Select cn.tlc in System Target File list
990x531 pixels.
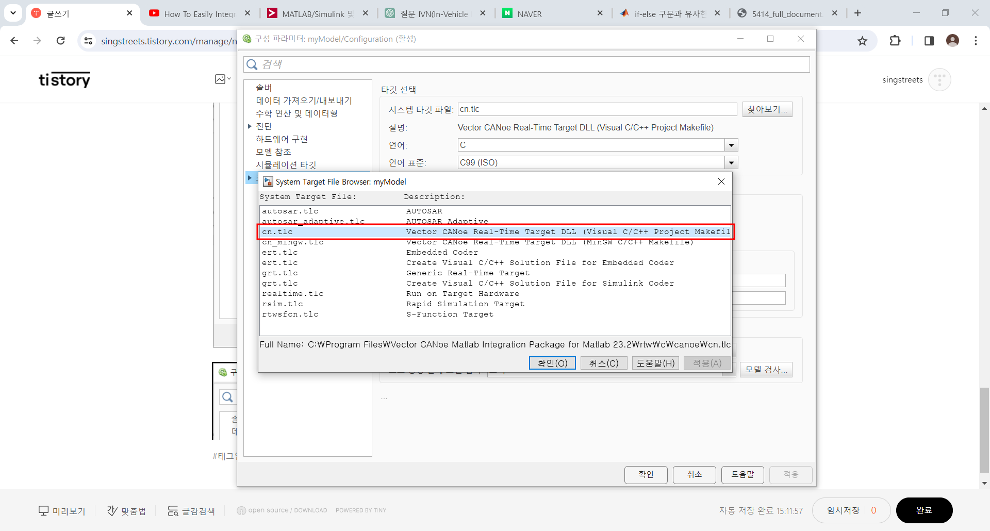click(x=495, y=232)
